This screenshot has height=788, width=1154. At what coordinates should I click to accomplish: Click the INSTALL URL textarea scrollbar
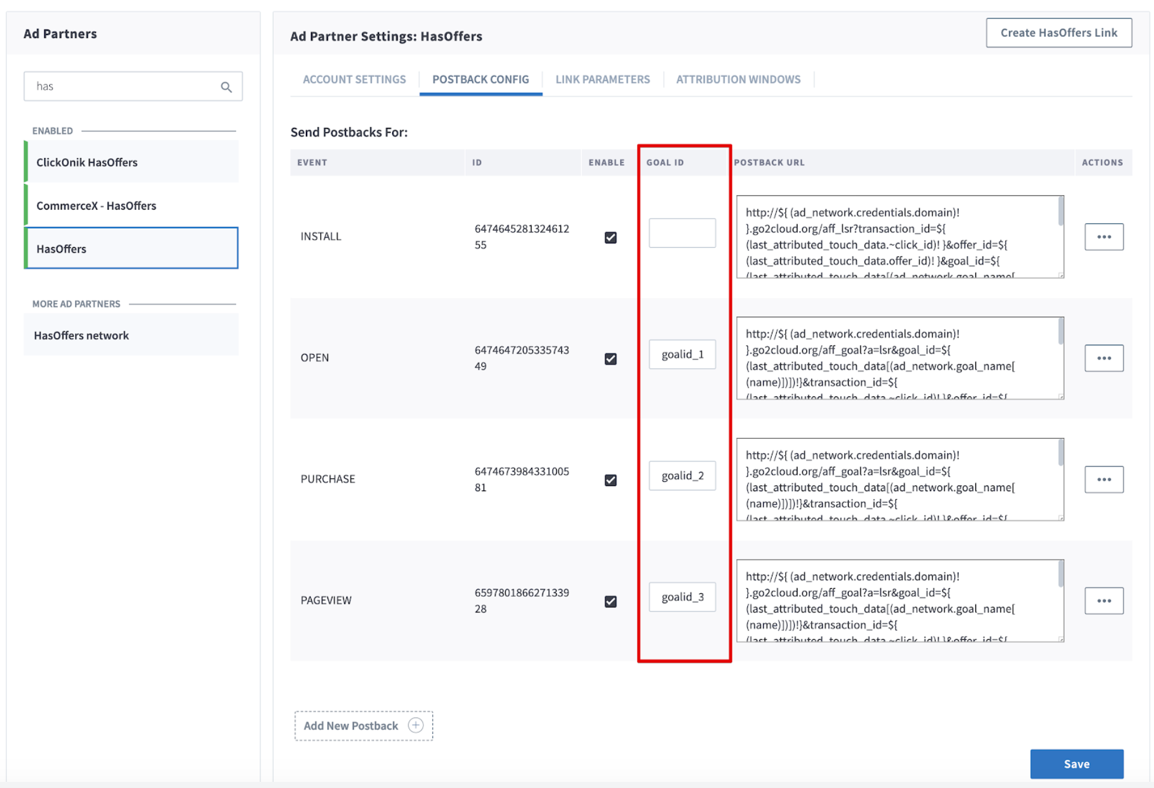tap(1061, 211)
